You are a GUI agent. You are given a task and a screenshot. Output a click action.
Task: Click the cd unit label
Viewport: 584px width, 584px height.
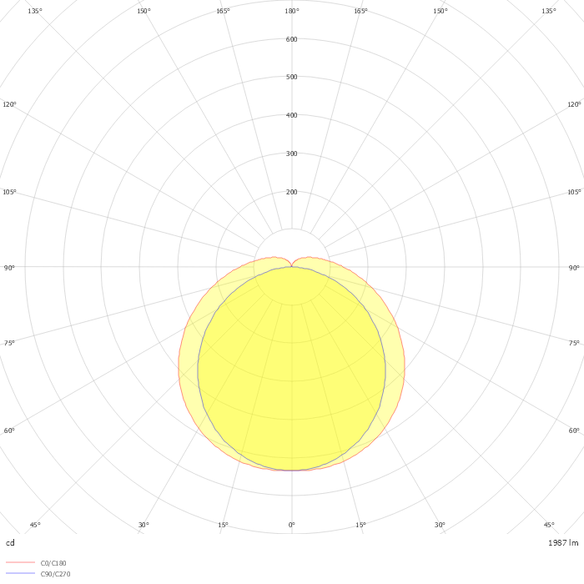[10, 542]
